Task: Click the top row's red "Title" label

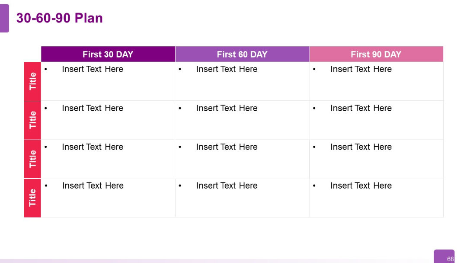Action: point(32,81)
